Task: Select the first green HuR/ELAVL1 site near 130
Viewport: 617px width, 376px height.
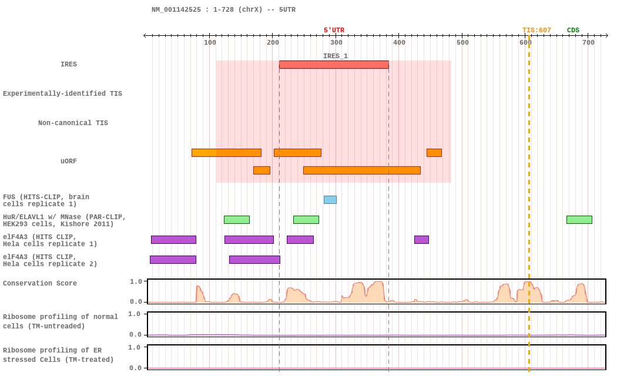Action: [x=236, y=220]
